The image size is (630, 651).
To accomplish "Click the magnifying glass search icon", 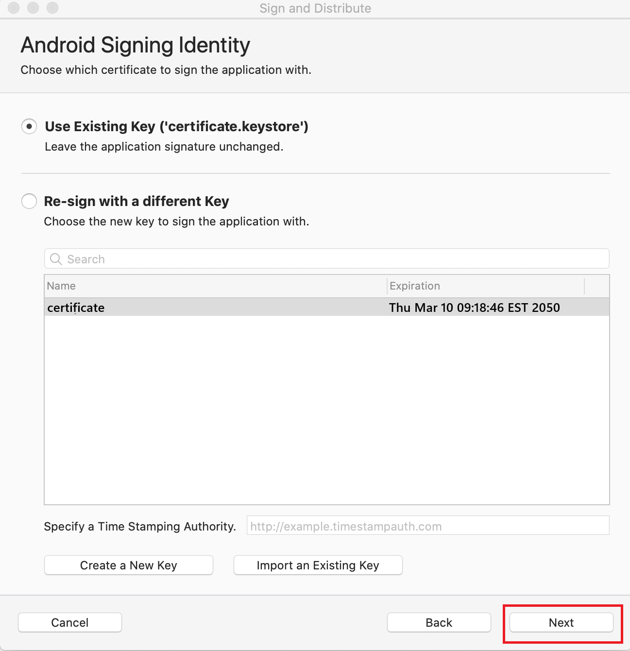I will click(x=56, y=259).
